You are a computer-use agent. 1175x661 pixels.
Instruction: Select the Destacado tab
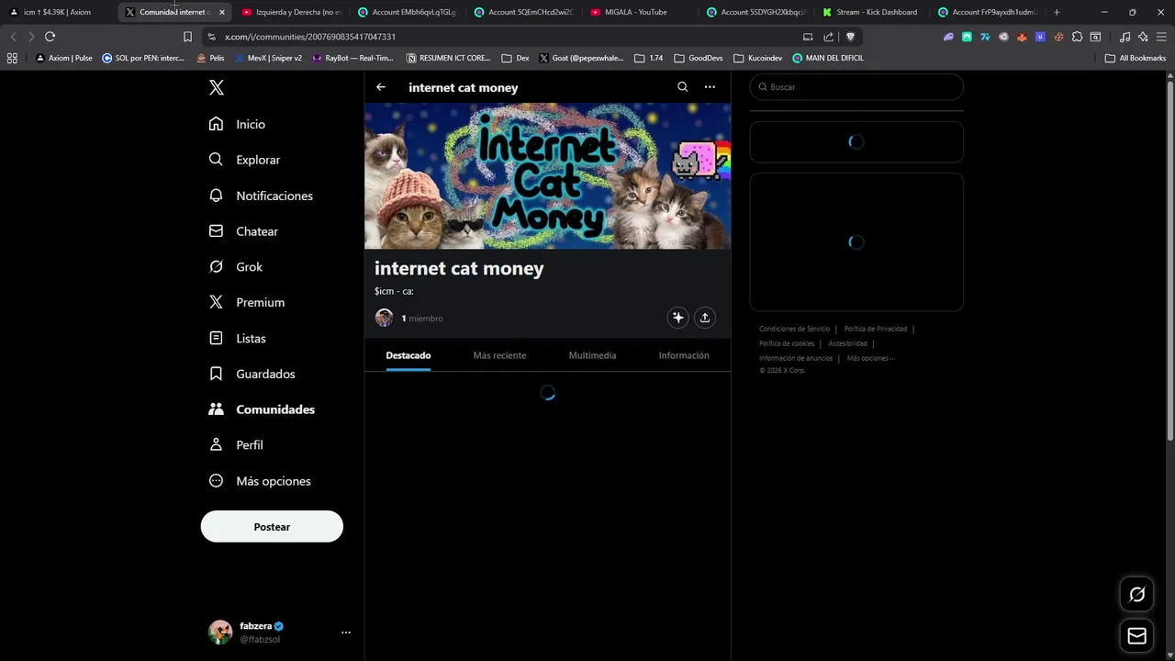point(408,355)
